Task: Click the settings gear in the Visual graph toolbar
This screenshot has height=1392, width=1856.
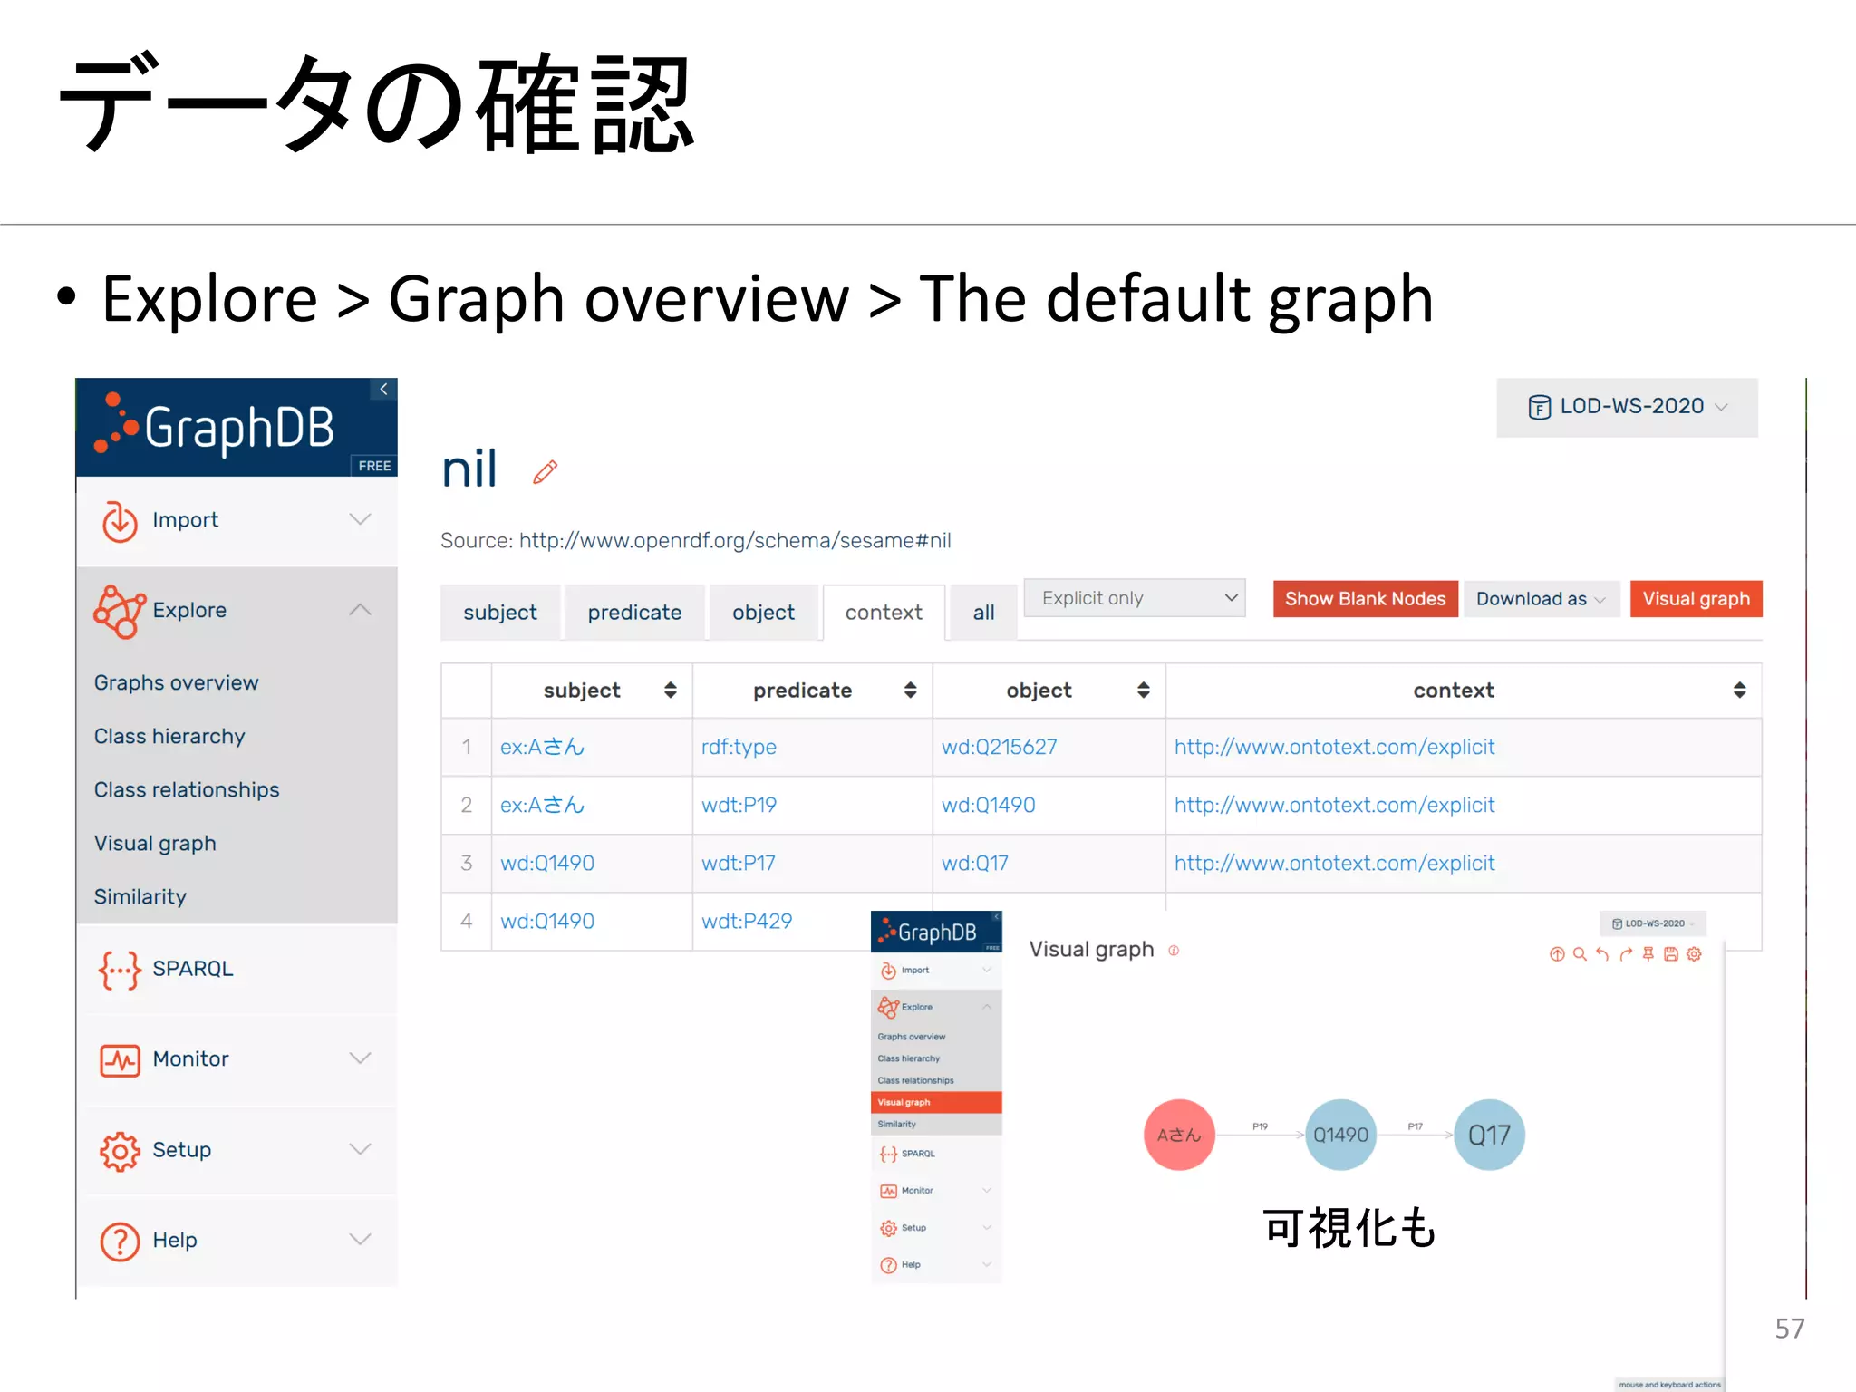Action: click(1694, 953)
